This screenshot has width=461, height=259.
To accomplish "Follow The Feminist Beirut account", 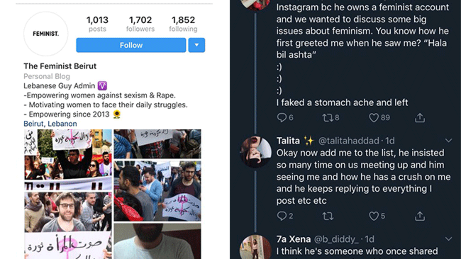I will [x=131, y=45].
